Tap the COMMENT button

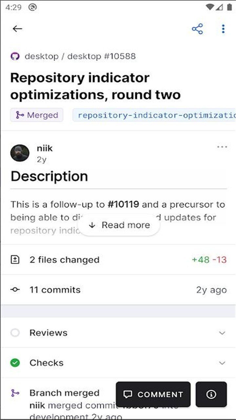[153, 394]
